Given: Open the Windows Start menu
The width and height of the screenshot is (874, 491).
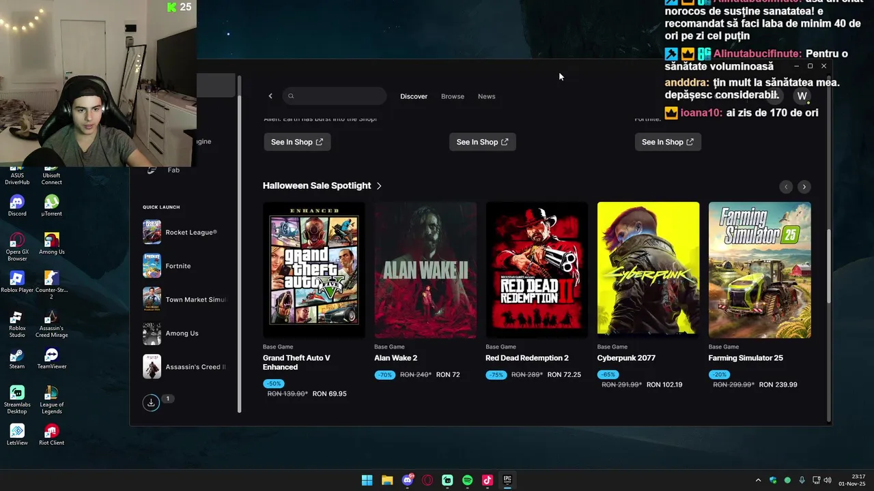Looking at the screenshot, I should [x=367, y=480].
